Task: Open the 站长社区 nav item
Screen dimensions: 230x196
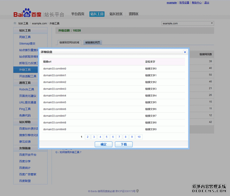Action: 116,14
